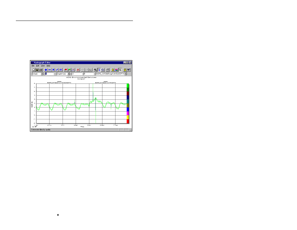Click the yellow quality color swatch

tap(128, 117)
